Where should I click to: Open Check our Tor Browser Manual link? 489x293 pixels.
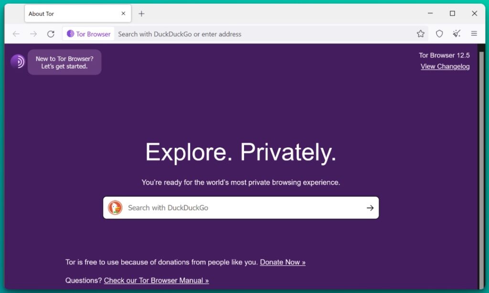[x=156, y=281]
